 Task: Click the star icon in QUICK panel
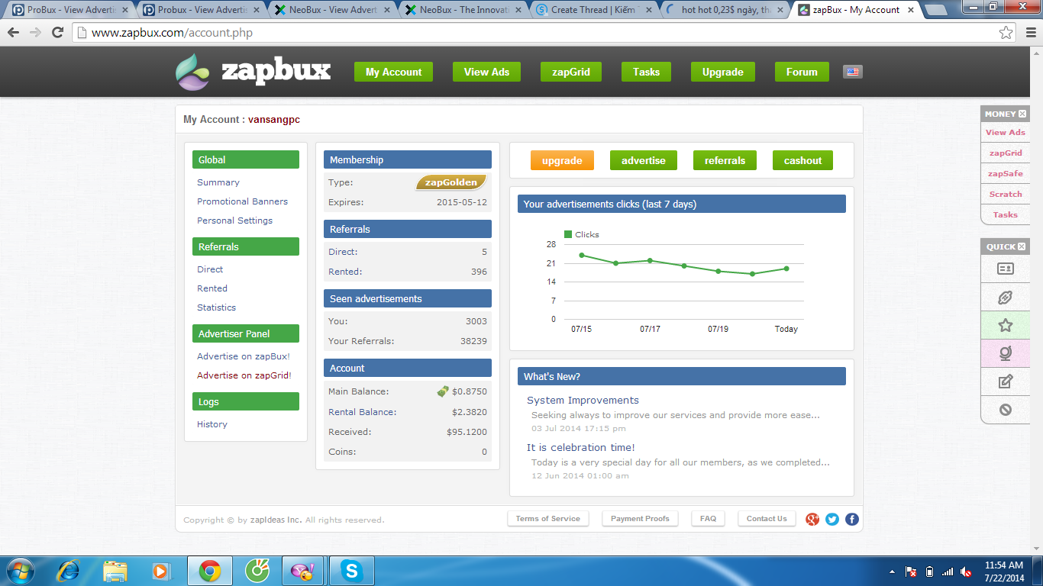(x=1006, y=326)
